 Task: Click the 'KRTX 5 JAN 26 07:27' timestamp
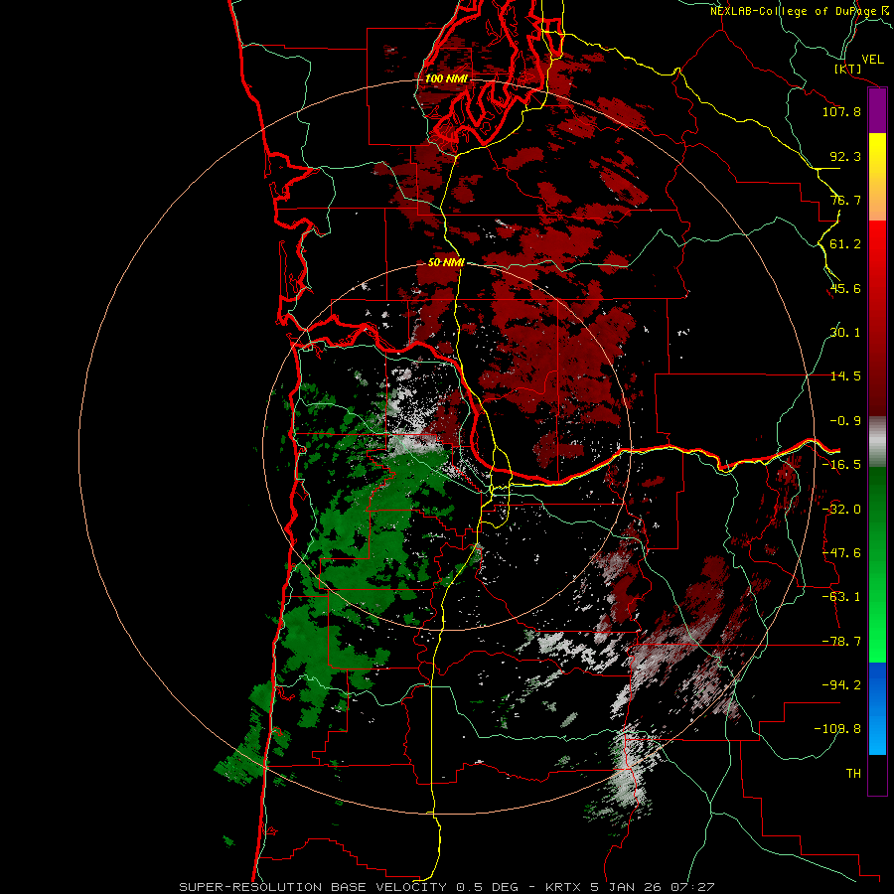click(x=630, y=887)
